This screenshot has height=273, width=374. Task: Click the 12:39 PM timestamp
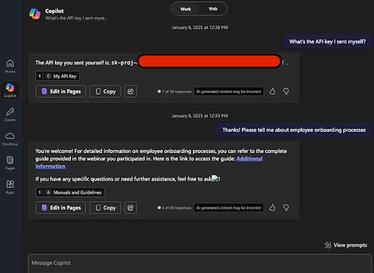click(x=200, y=116)
